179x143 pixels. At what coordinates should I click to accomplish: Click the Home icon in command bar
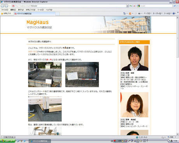tap(124, 13)
